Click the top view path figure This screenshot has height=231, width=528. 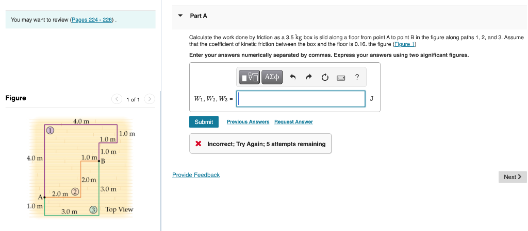point(81,168)
